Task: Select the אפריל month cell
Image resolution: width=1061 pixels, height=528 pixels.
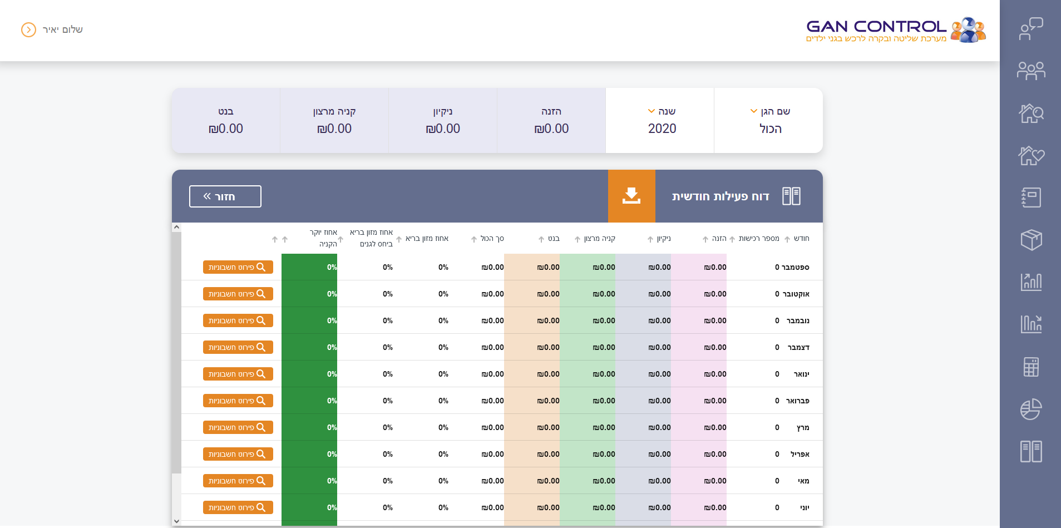Action: [800, 454]
